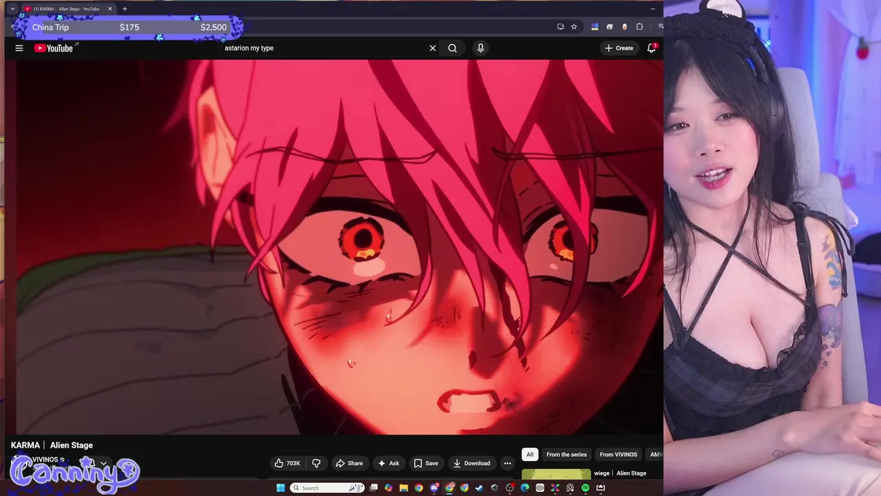
Task: Open the YouTube notifications bell
Action: click(x=651, y=48)
